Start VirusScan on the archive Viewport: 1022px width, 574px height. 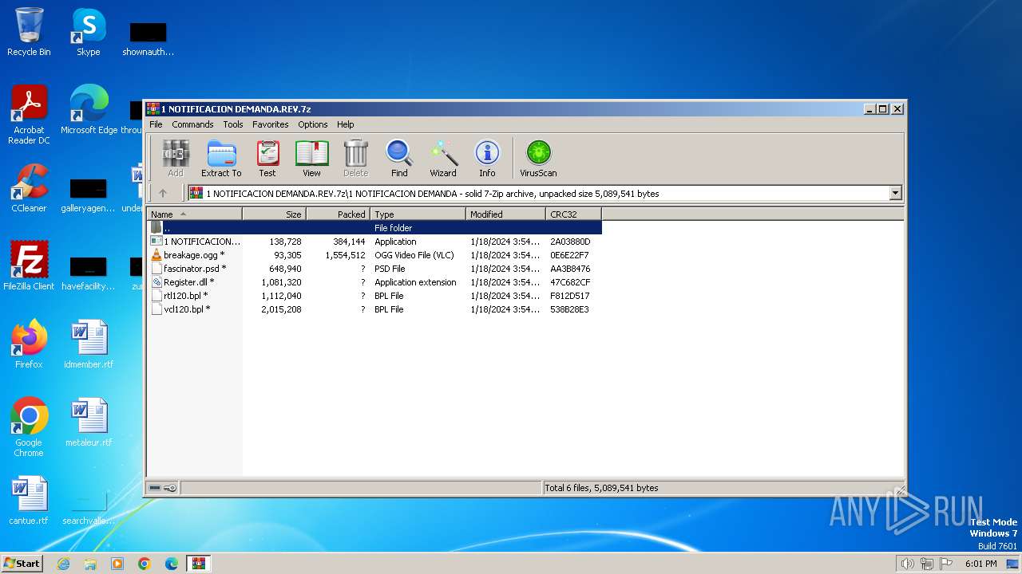538,158
